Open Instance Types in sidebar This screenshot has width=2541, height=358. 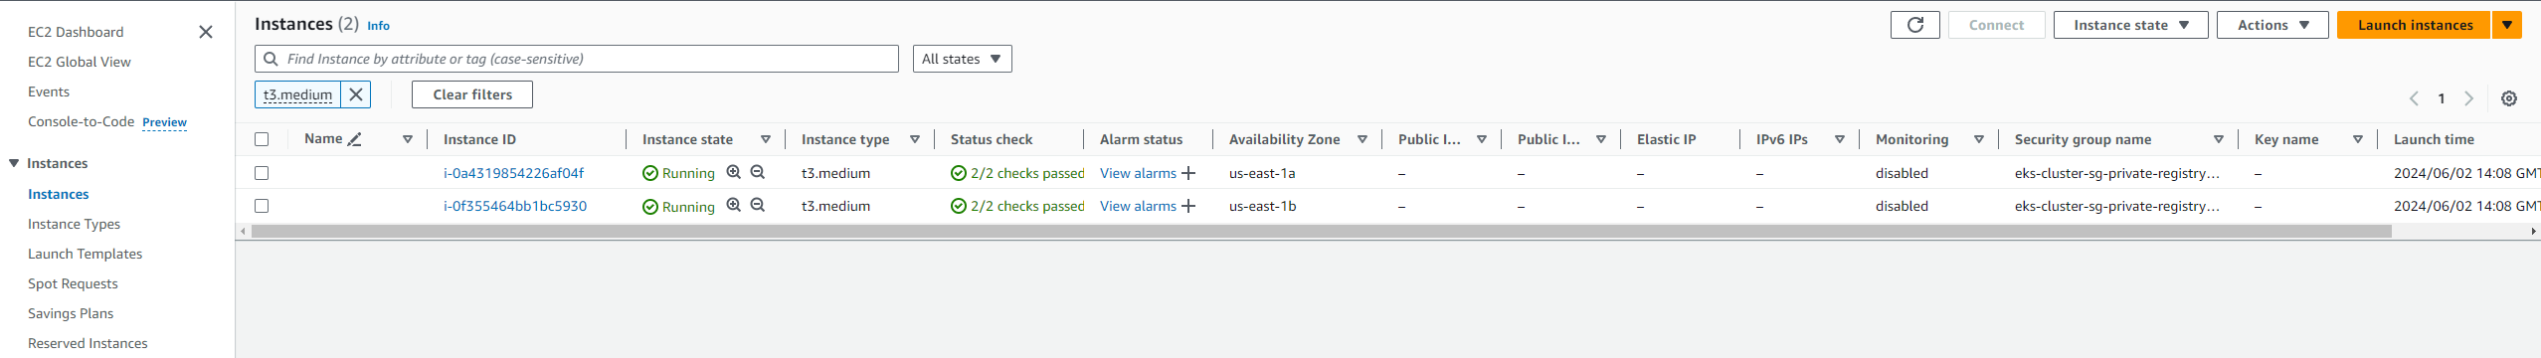pos(74,224)
